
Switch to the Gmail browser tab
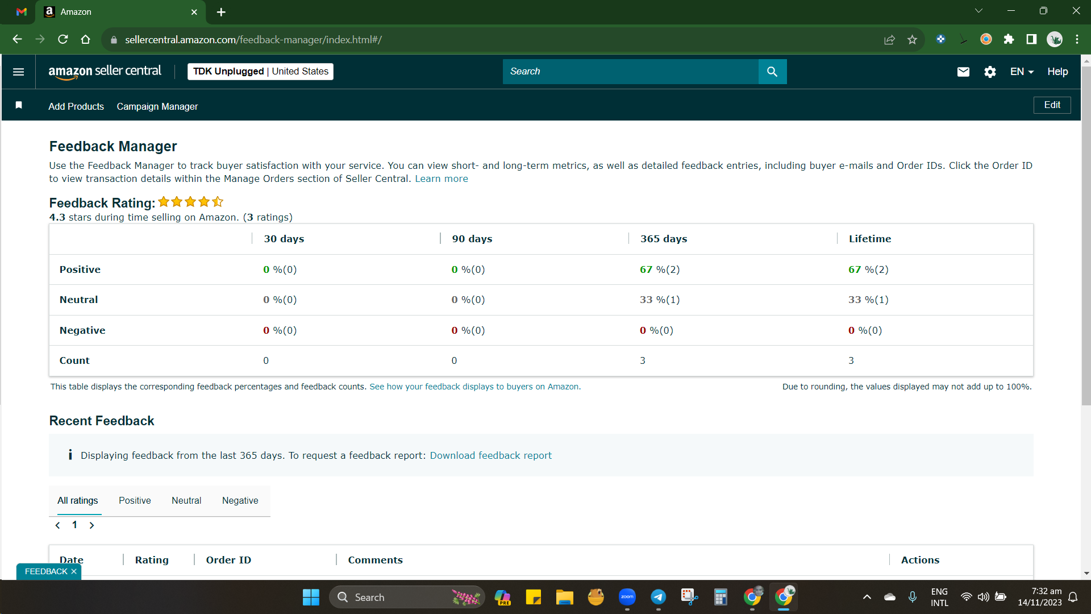(x=22, y=12)
